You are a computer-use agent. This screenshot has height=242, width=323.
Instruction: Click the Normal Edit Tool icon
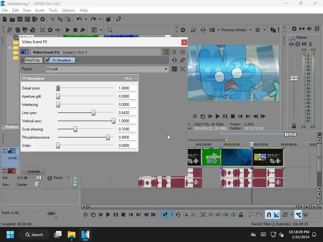coord(165,215)
